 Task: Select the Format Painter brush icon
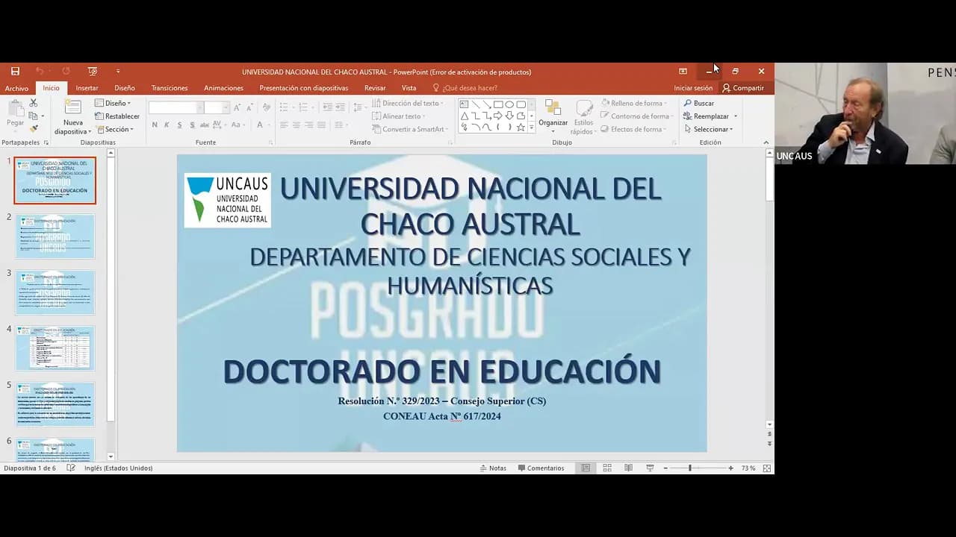click(x=34, y=128)
